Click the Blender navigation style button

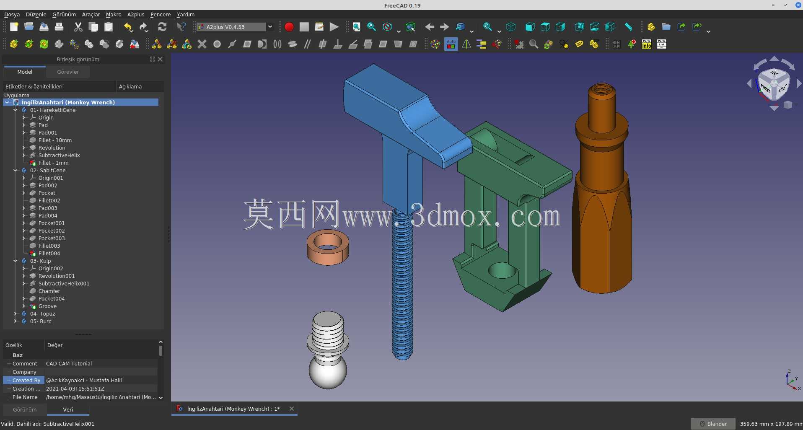click(713, 424)
